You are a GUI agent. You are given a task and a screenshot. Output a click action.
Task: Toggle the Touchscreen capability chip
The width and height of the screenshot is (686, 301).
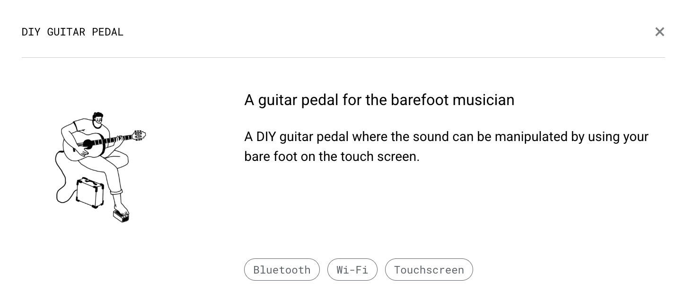[429, 269]
